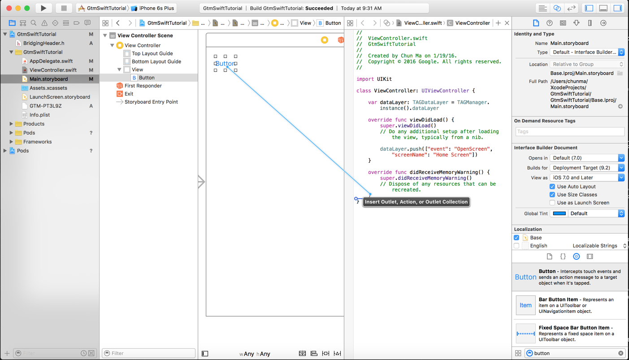Select the Code Snippet library

(x=563, y=256)
